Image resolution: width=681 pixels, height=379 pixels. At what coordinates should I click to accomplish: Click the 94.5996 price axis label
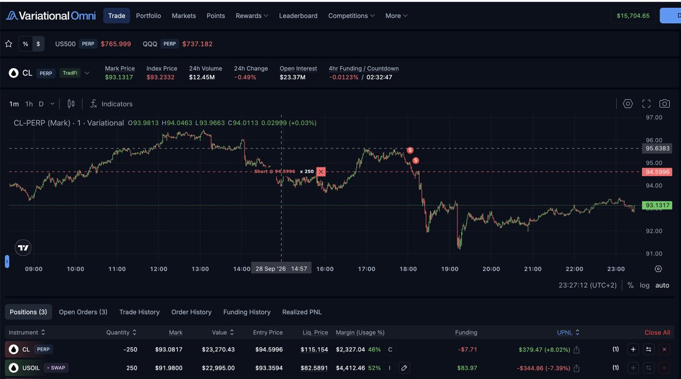(x=657, y=172)
